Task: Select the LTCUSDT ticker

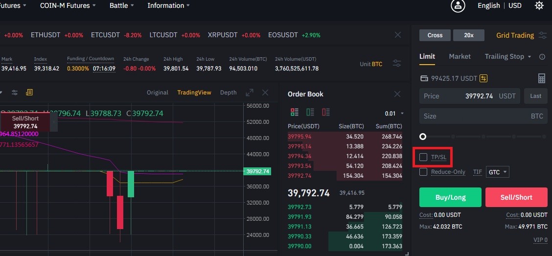Action: (x=175, y=35)
